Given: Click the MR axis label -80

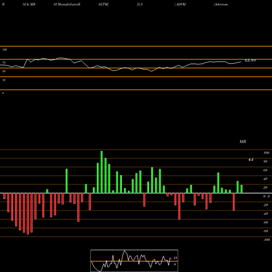Looking at the screenshot, I should coord(265,231).
